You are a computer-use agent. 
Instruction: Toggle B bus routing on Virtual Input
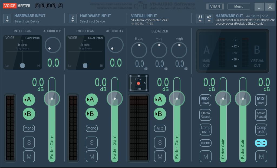tap(160, 114)
